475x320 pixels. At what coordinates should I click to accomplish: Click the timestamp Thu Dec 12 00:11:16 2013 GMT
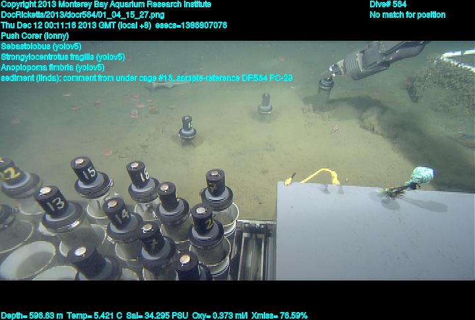(x=57, y=25)
